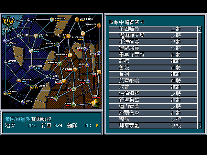
Task: Select the Aldebalan planet
Action: [5, 41]
